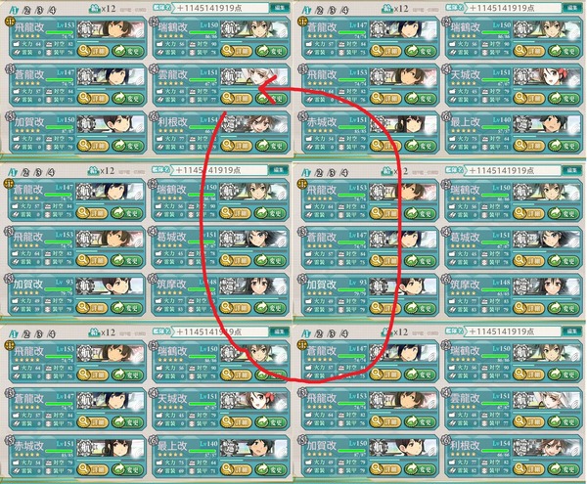
Task: Top-right panel: switch to fleet tab 3
Action: 332,10
